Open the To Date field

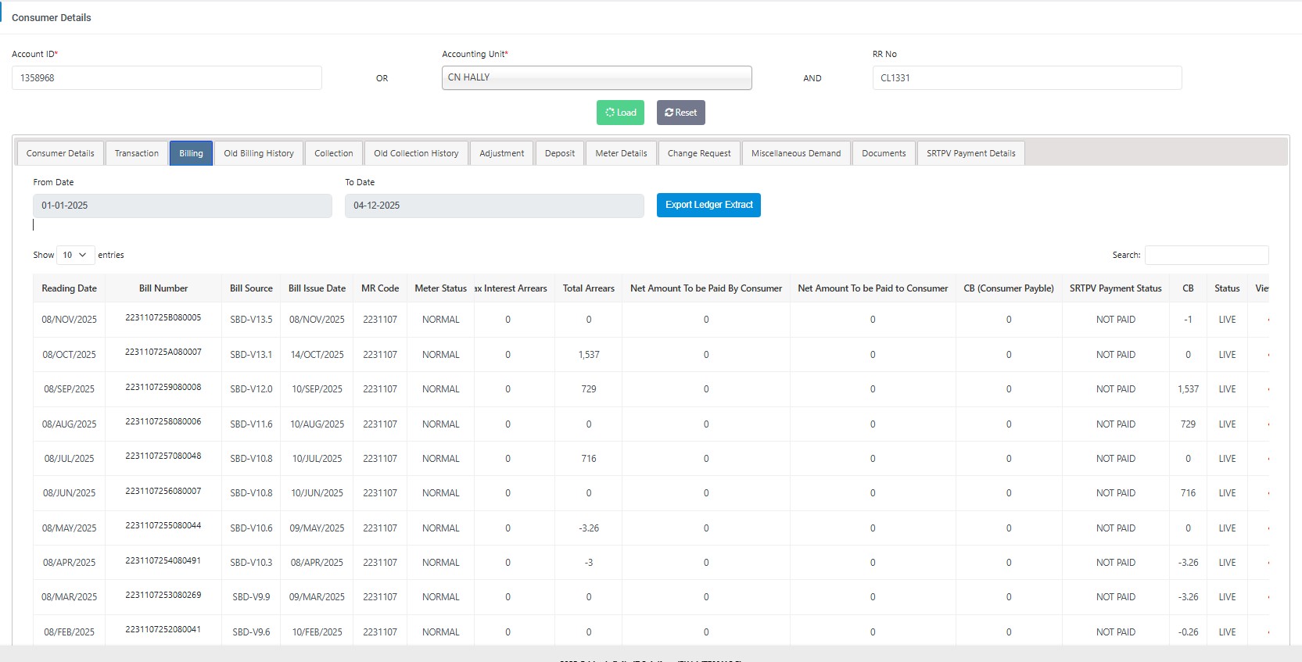point(494,206)
